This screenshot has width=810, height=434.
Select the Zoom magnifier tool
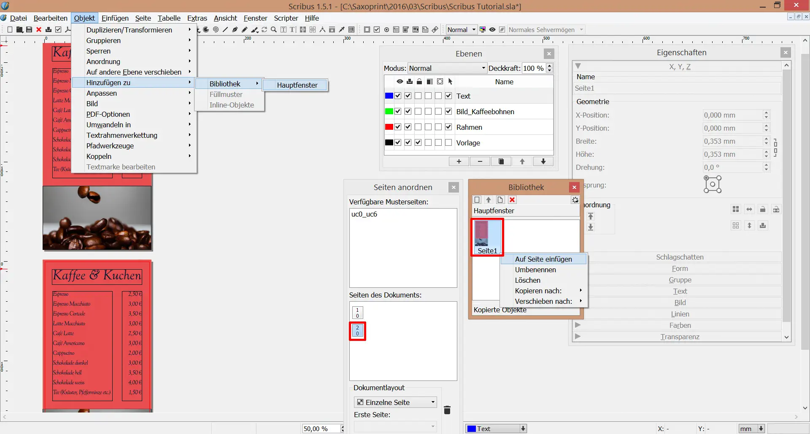click(273, 29)
